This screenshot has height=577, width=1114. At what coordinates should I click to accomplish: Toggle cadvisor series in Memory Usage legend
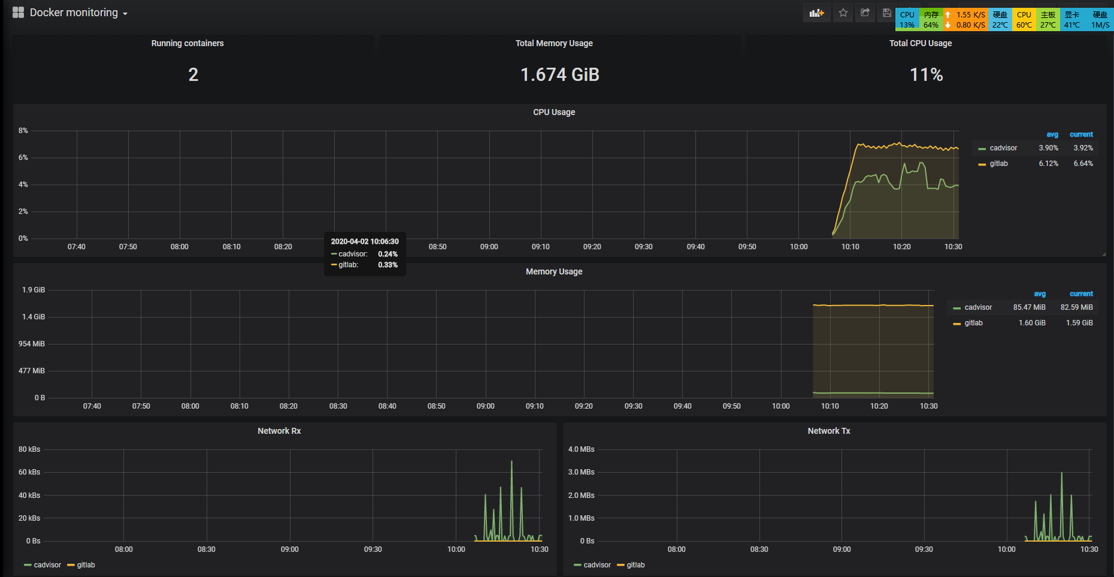tap(978, 307)
